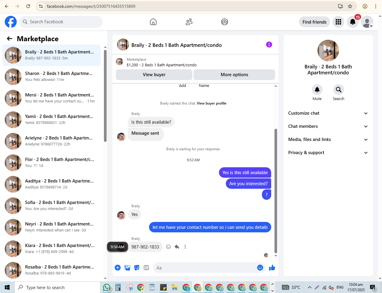Open the purple conversation information icon
The image size is (382, 293).
[x=269, y=45]
